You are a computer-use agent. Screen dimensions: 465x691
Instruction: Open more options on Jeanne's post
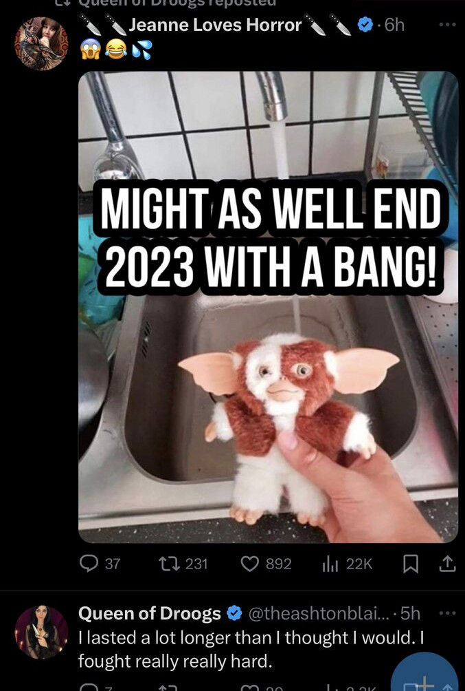click(x=448, y=25)
